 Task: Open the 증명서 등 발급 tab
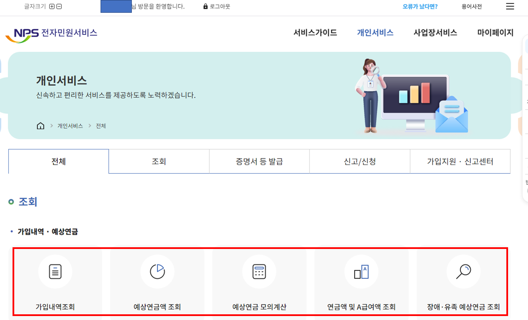tap(259, 161)
